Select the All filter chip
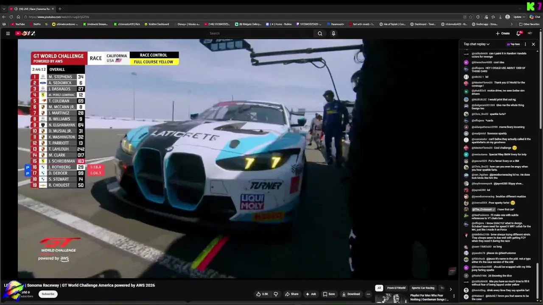Screen dimensions: 543x305 [x=379, y=288]
